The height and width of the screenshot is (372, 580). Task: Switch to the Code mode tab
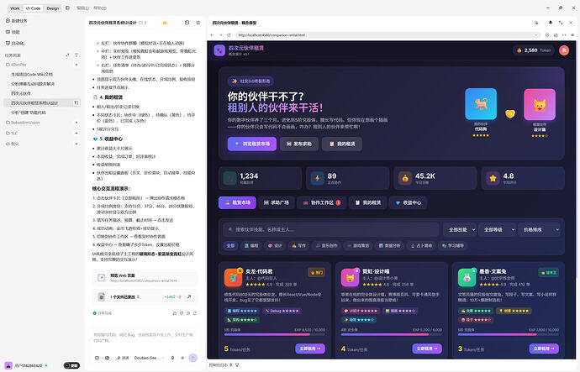(34, 8)
